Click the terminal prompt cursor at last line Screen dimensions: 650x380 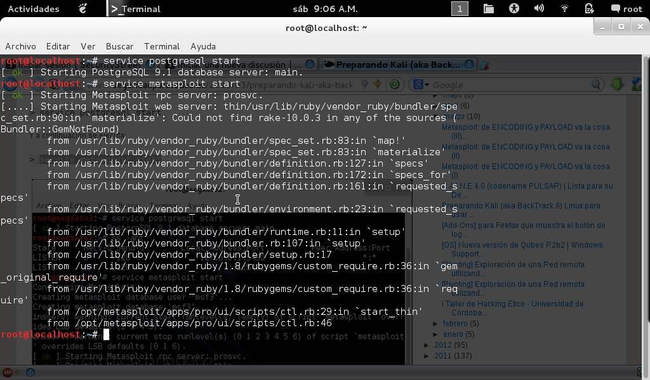coord(106,334)
